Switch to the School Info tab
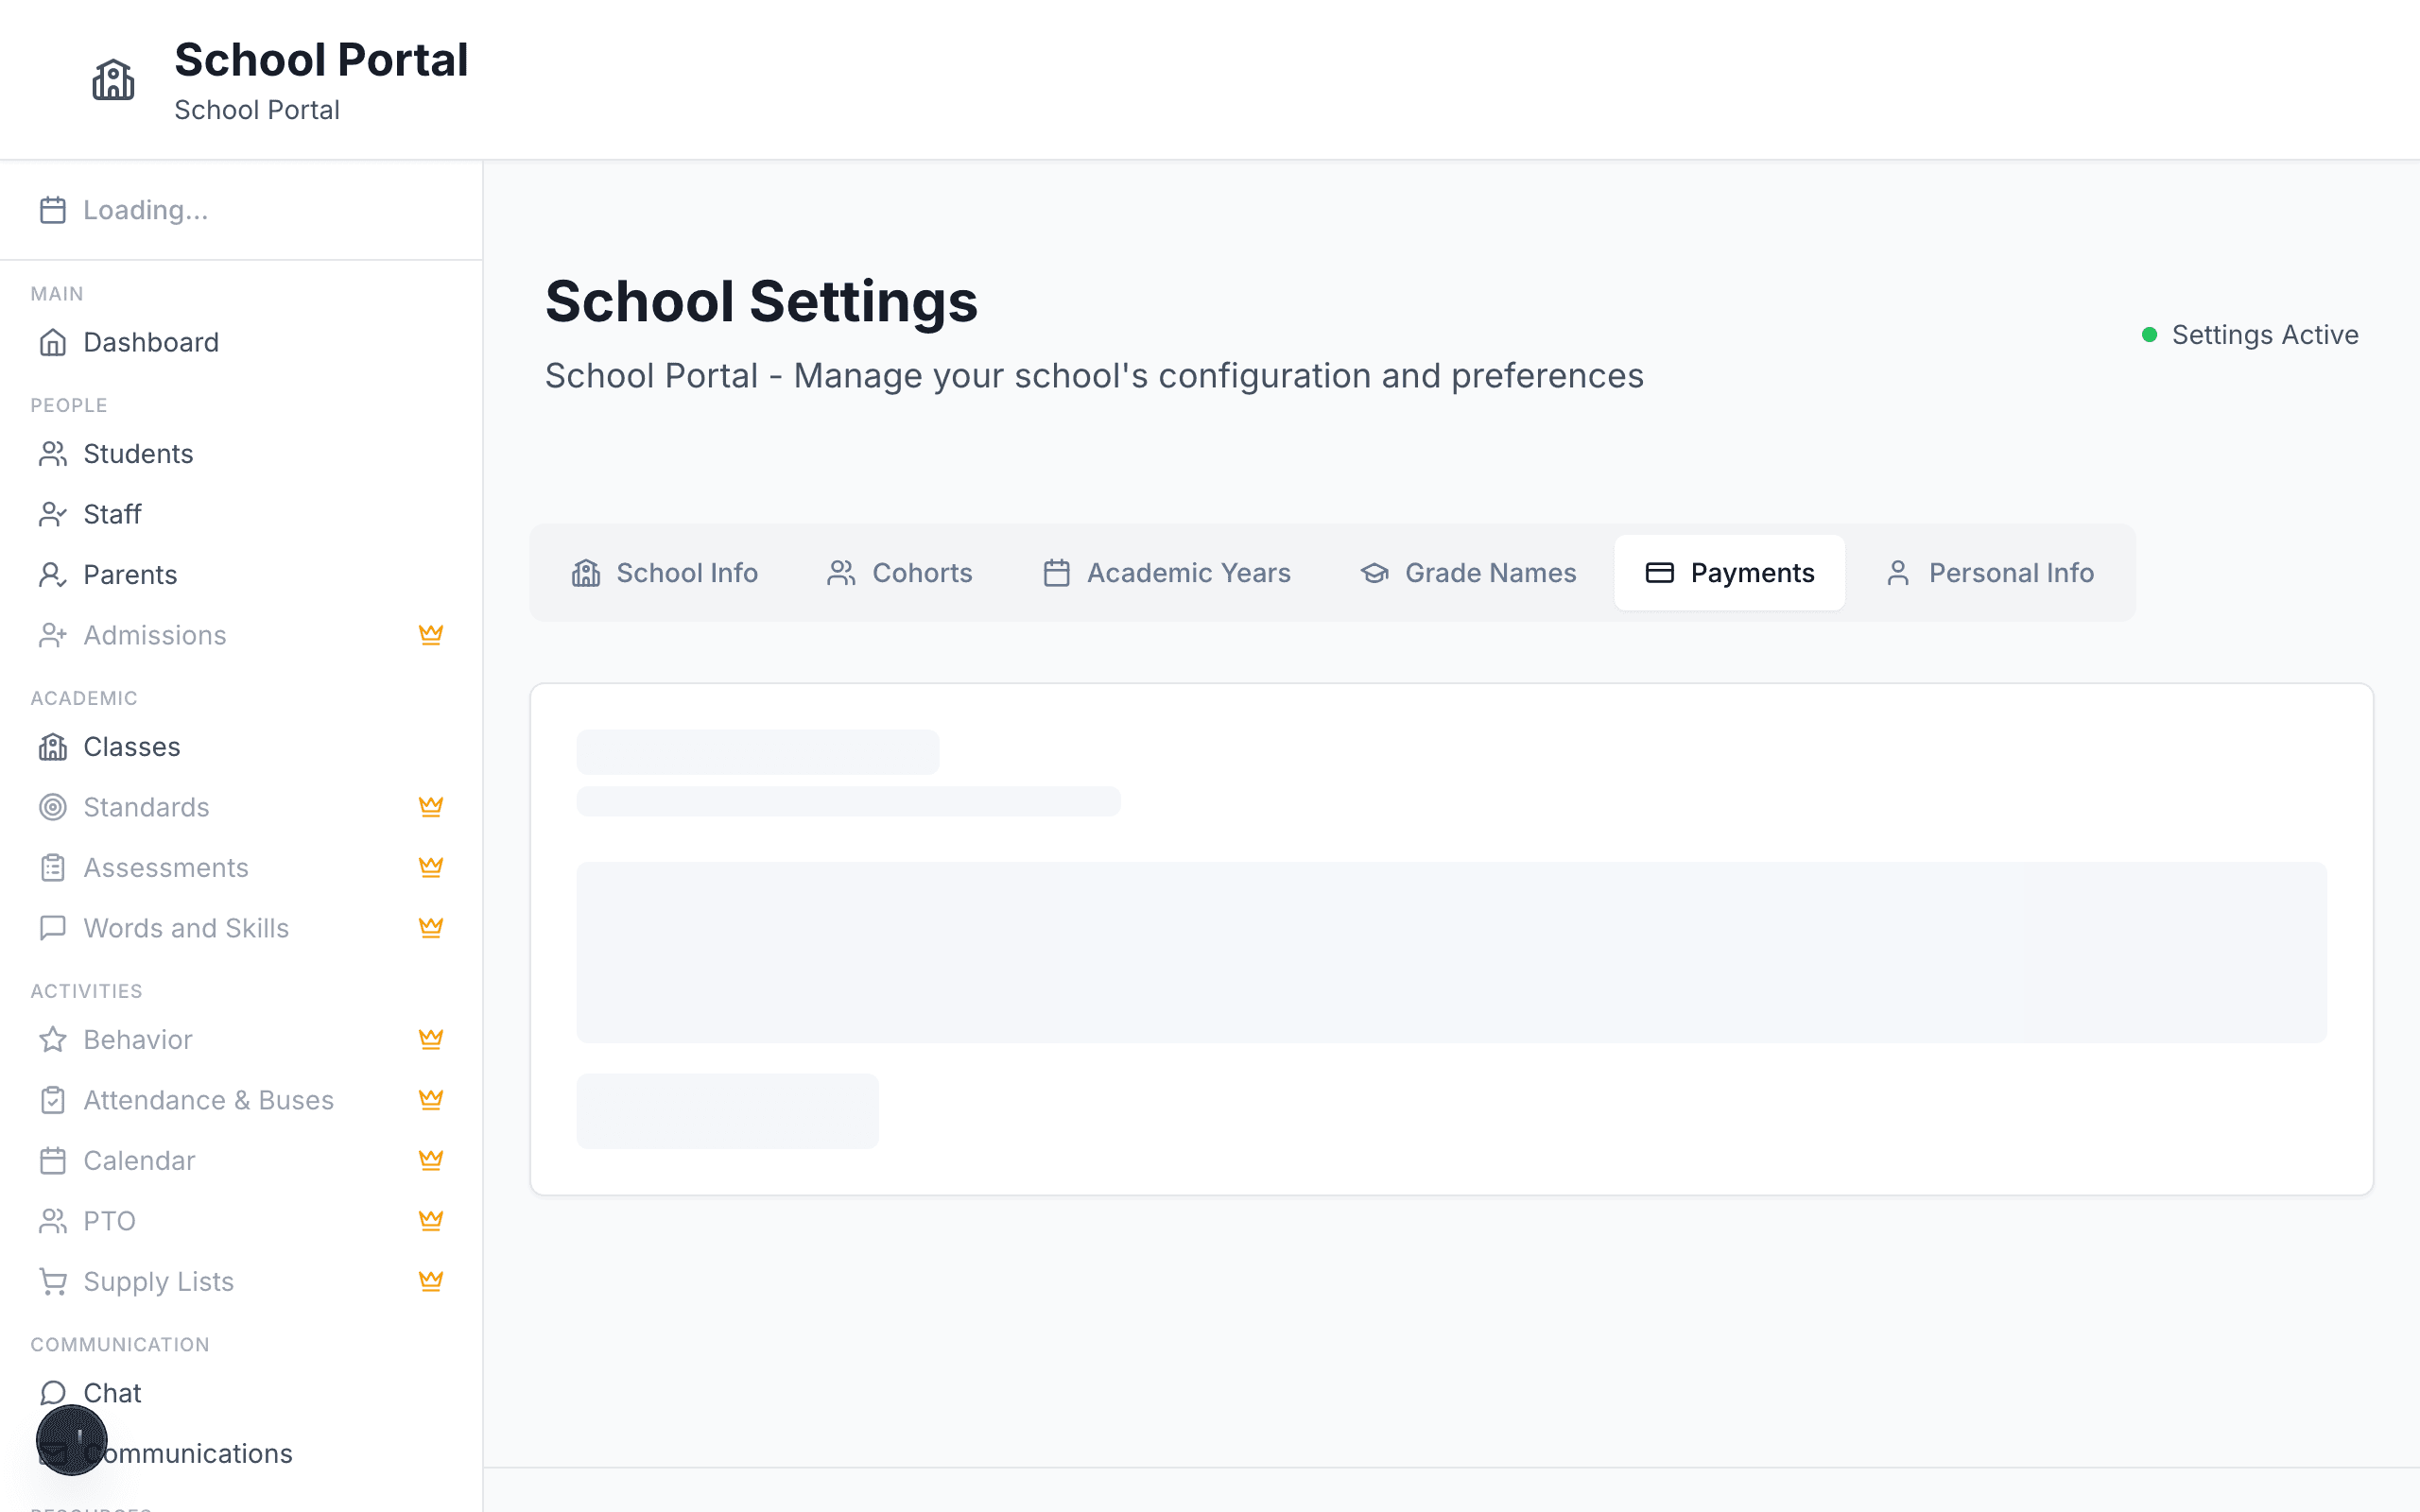 pyautogui.click(x=665, y=573)
